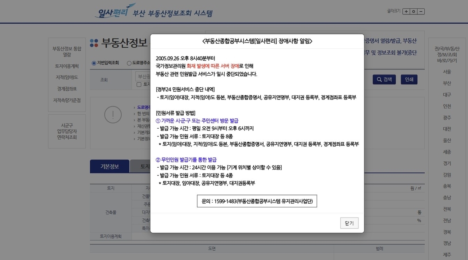This screenshot has height=260, width=468.
Task: Go to 경기 region shortcut
Action: click(x=447, y=163)
